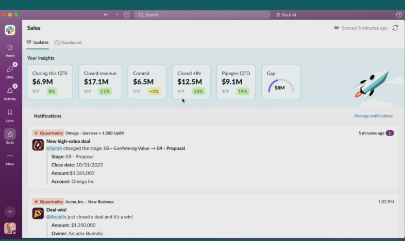Click Account: Omega Inc
Viewport: 405px width, 241px height.
(73, 181)
